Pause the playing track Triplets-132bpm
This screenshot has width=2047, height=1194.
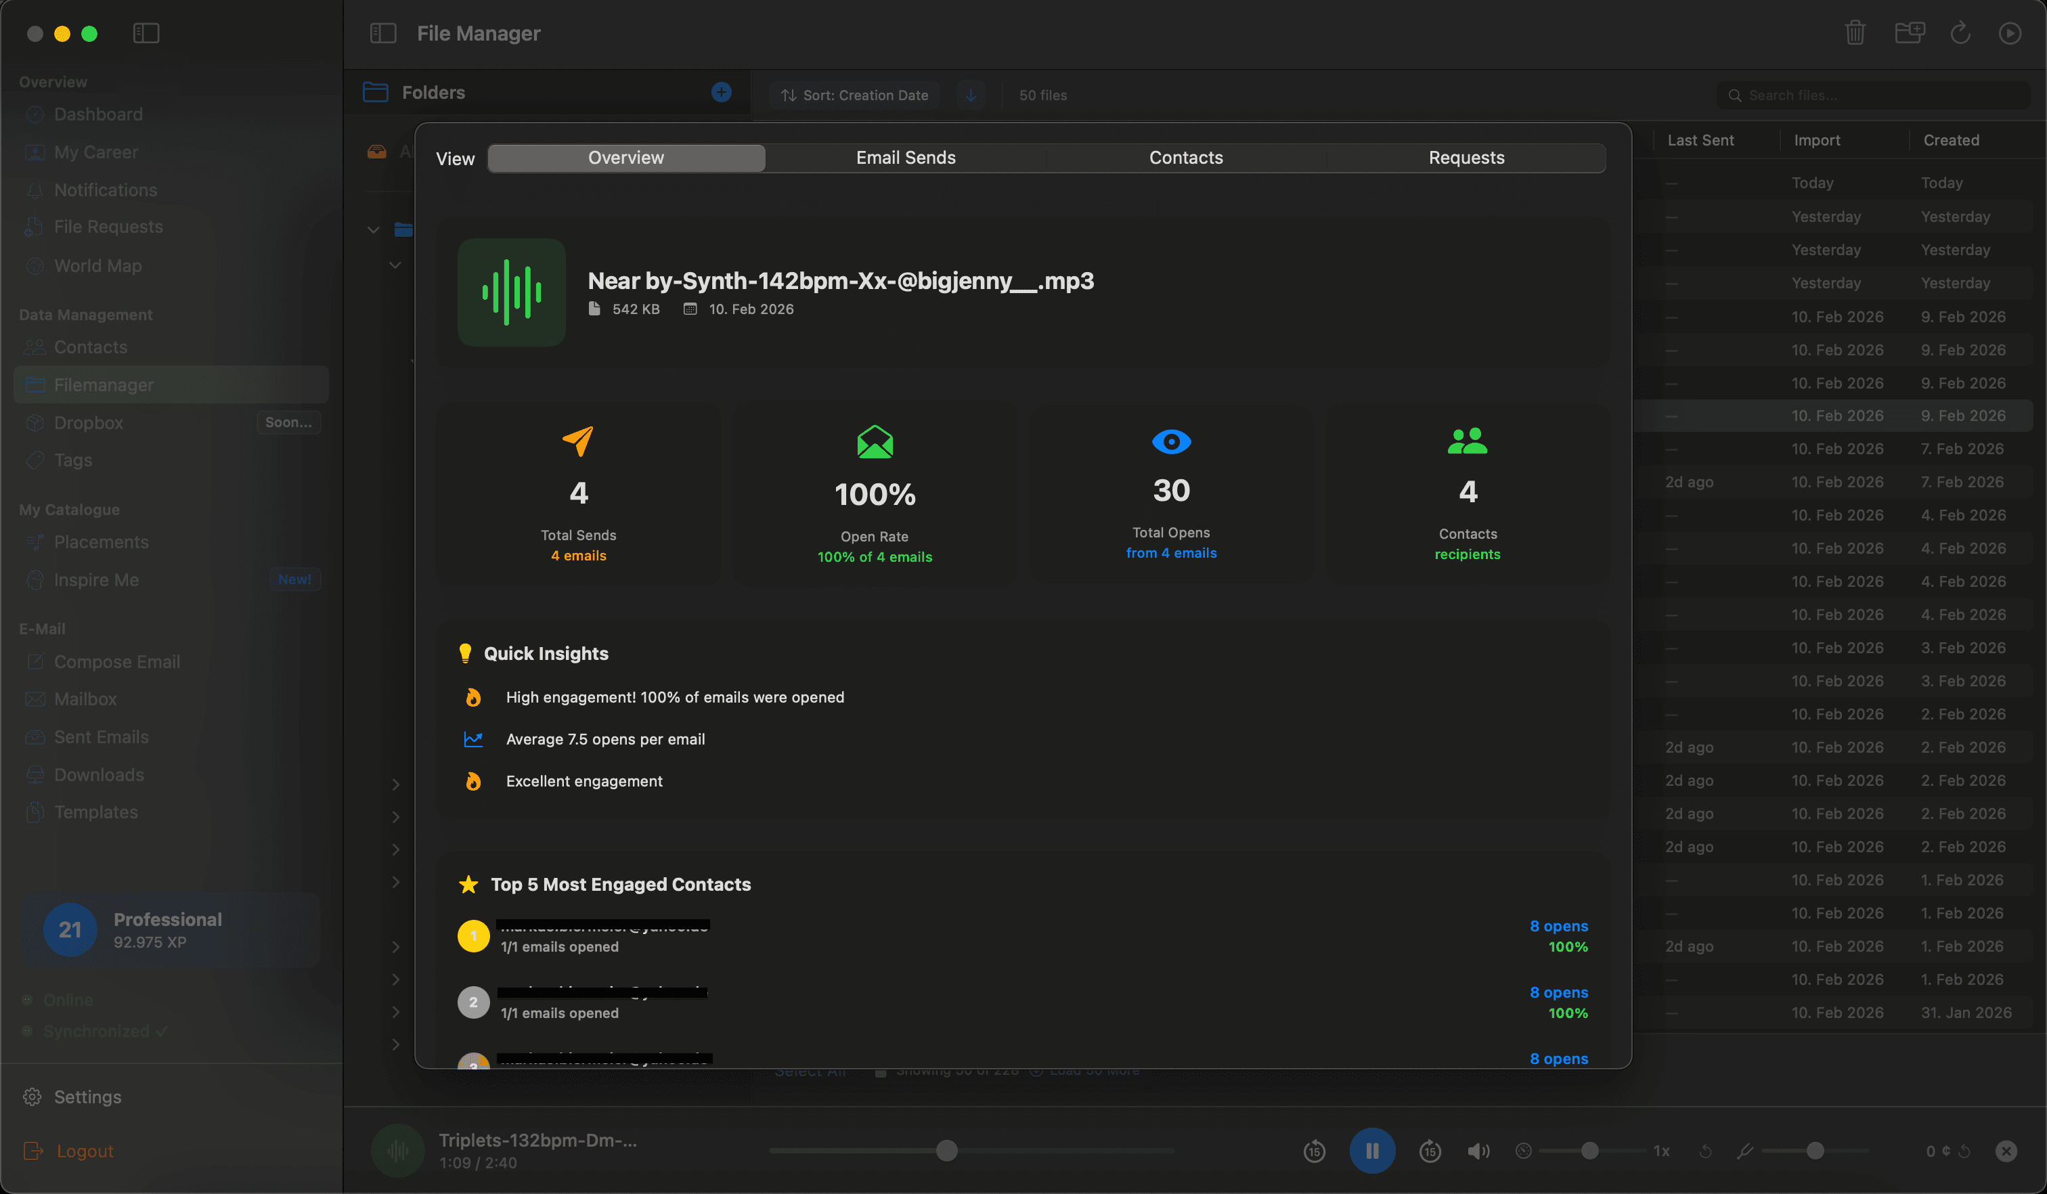(1373, 1150)
